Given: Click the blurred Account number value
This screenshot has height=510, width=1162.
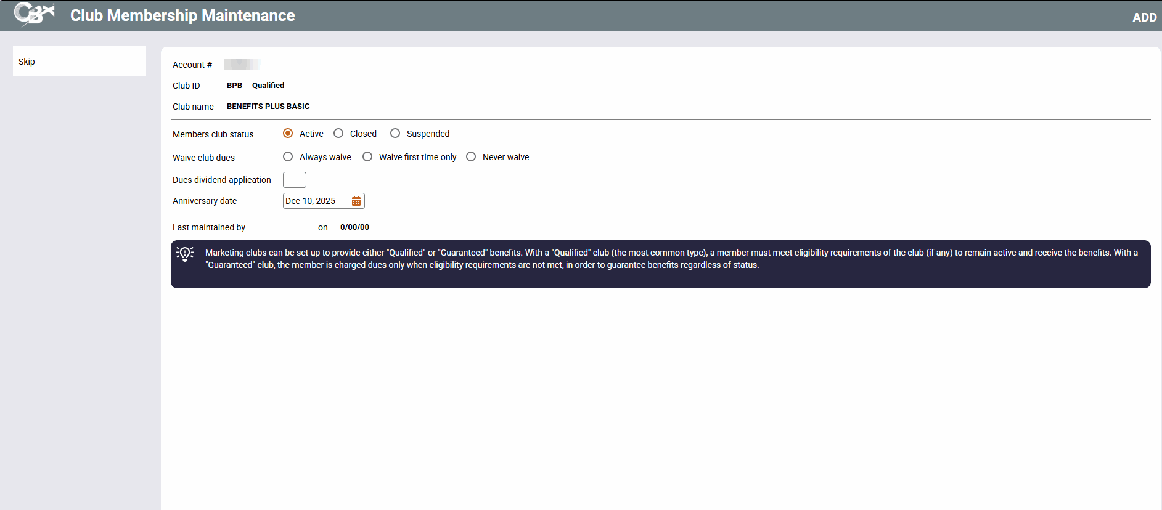Looking at the screenshot, I should pos(242,65).
